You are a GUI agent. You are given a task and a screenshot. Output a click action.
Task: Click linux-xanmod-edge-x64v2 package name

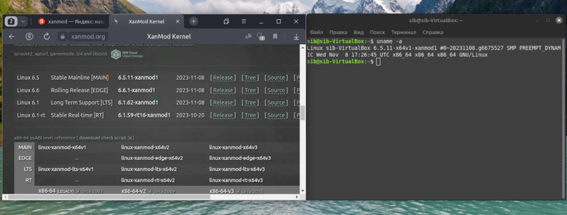click(152, 158)
